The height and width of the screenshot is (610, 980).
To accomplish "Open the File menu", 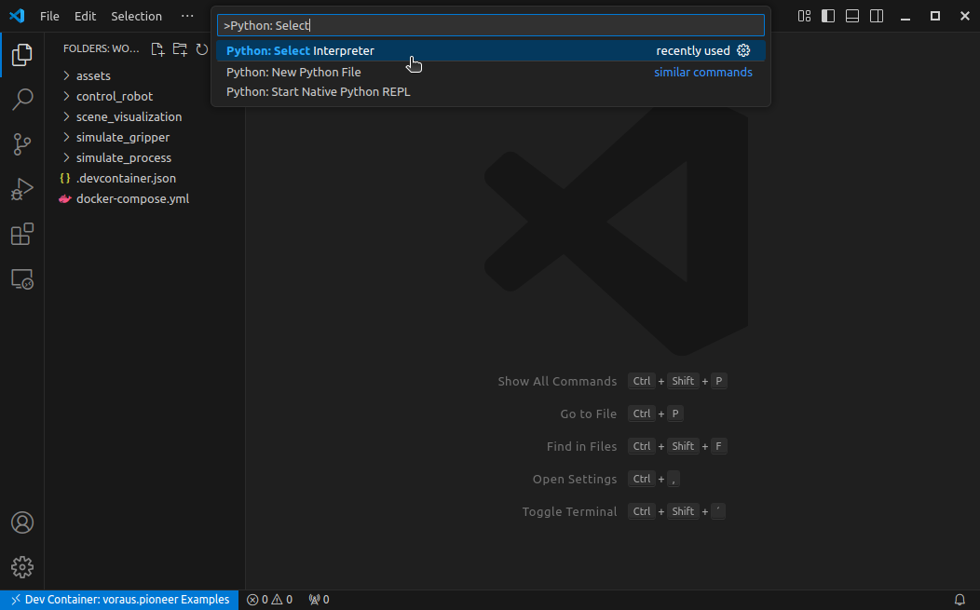I will click(x=49, y=16).
